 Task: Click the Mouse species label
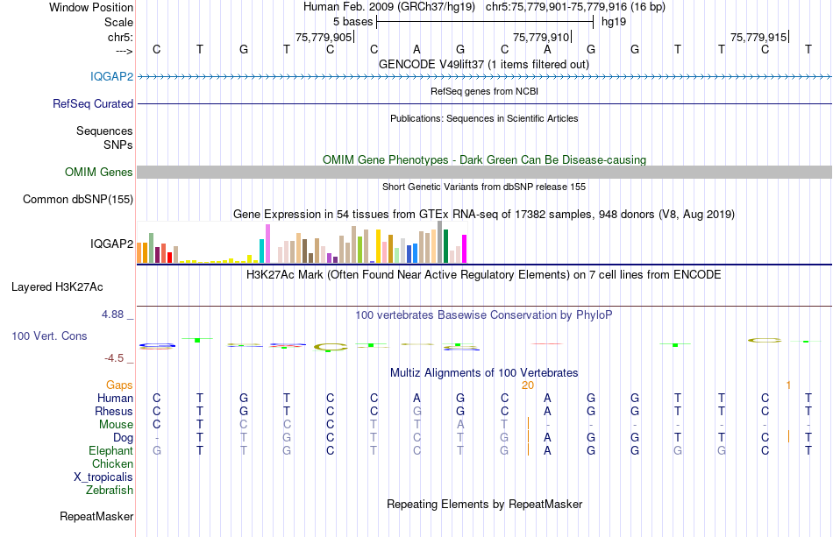coord(116,425)
